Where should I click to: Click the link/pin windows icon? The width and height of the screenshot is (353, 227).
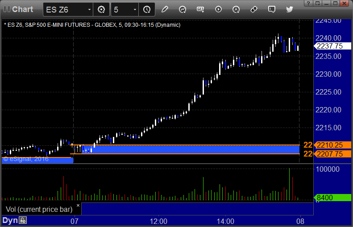coord(254,9)
